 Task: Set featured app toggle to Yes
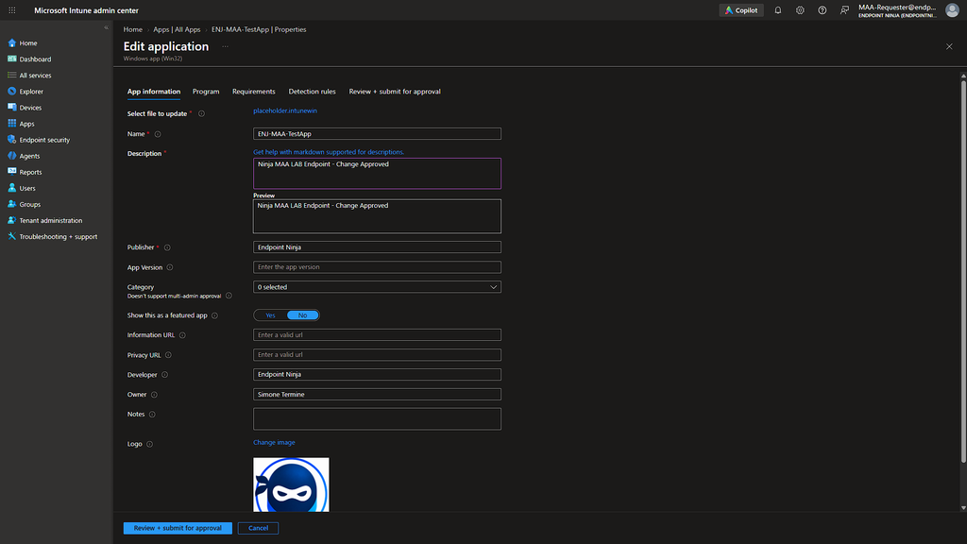tap(270, 315)
